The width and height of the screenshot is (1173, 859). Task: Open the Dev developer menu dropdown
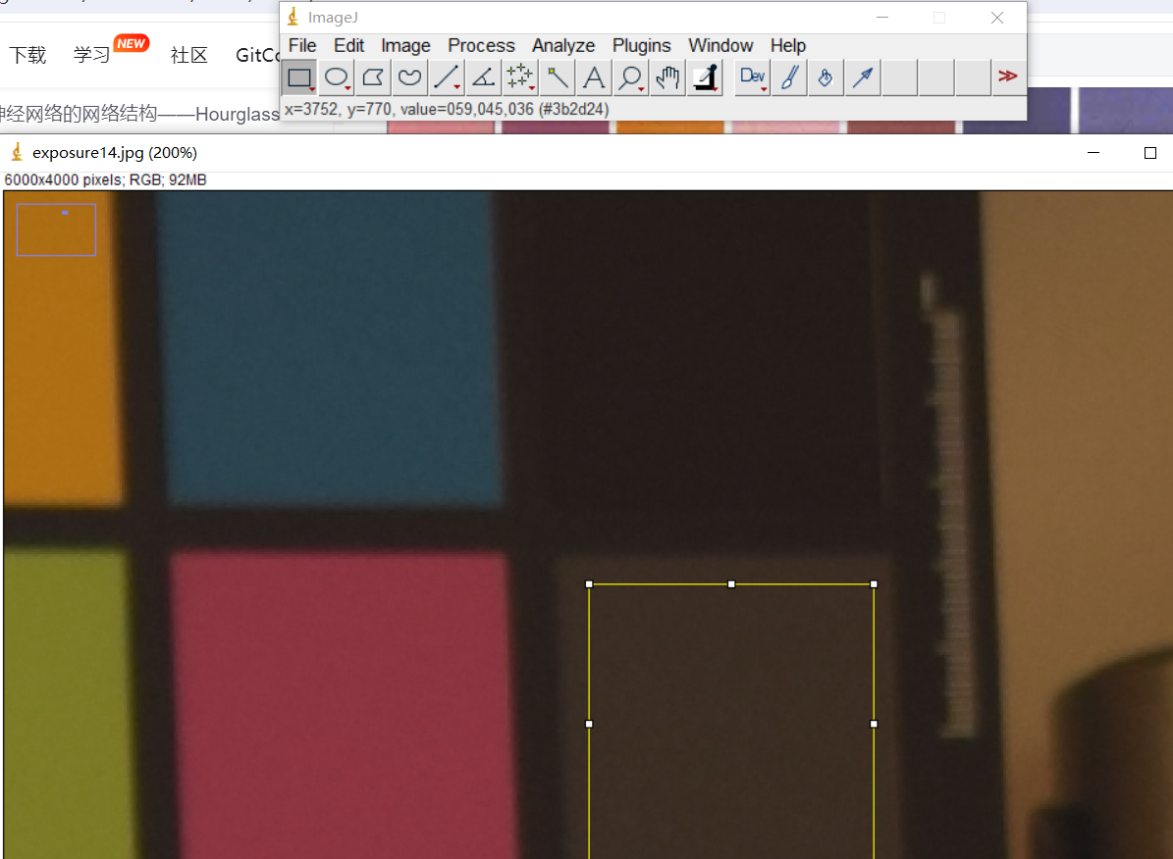(x=753, y=77)
